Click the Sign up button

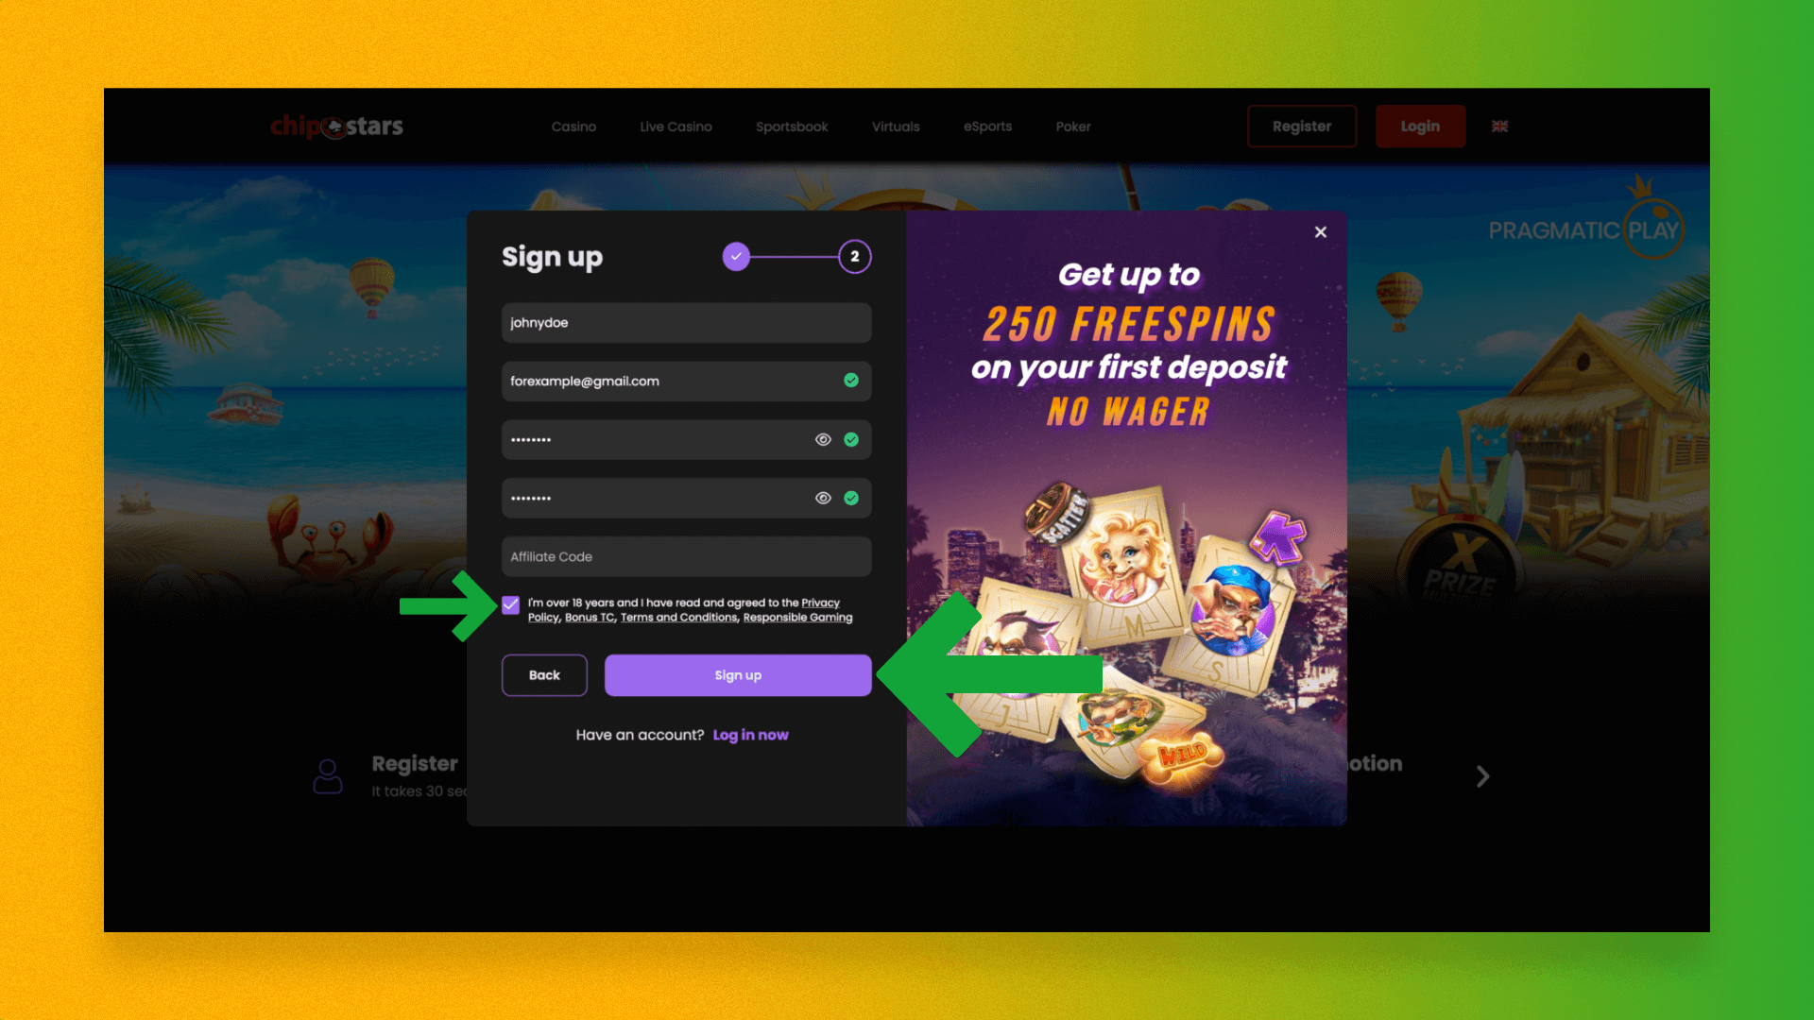(x=738, y=675)
